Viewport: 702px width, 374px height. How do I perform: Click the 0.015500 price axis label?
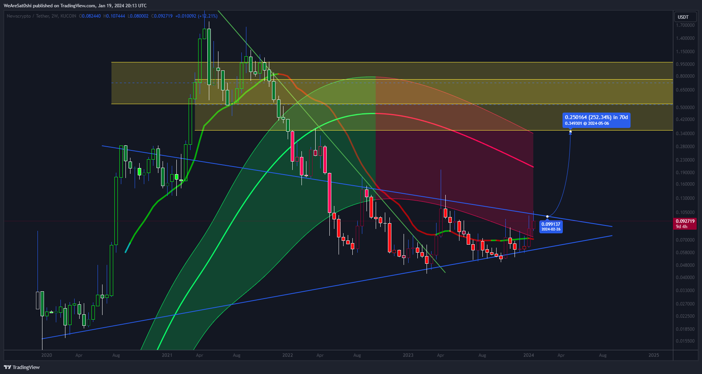click(x=685, y=341)
